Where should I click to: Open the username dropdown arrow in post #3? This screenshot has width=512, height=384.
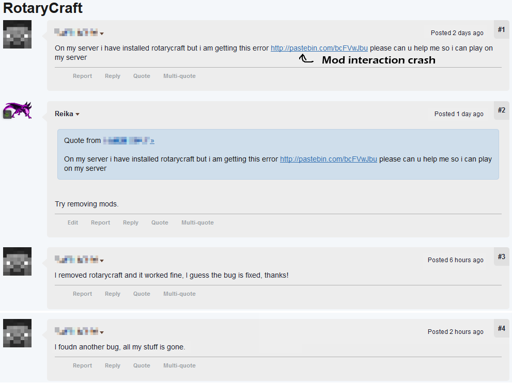pos(102,261)
